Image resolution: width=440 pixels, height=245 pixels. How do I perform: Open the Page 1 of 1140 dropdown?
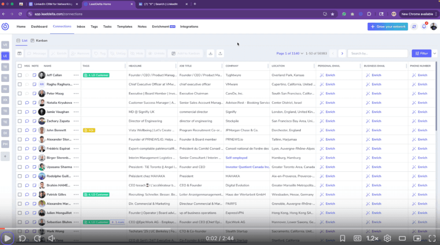[x=290, y=54]
